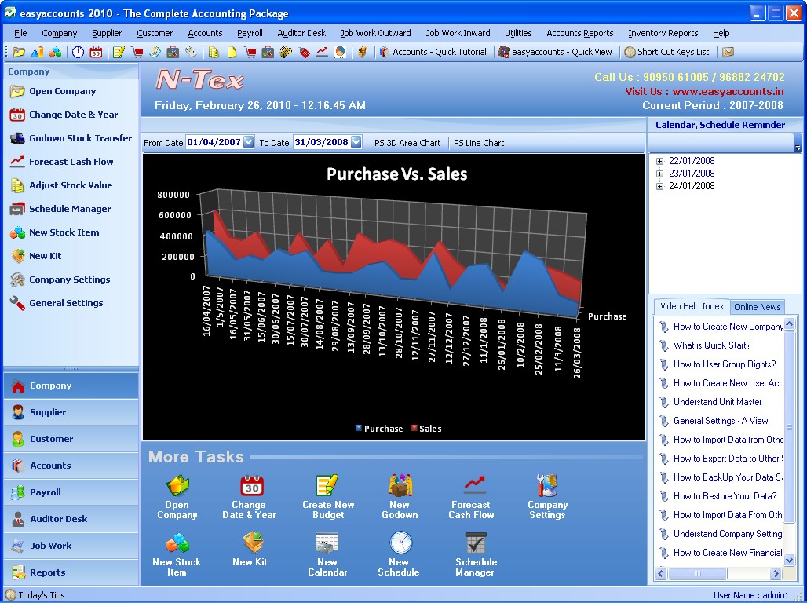The image size is (807, 603).
Task: Click the 'Current Period : 2007-2008' text
Action: [x=713, y=105]
